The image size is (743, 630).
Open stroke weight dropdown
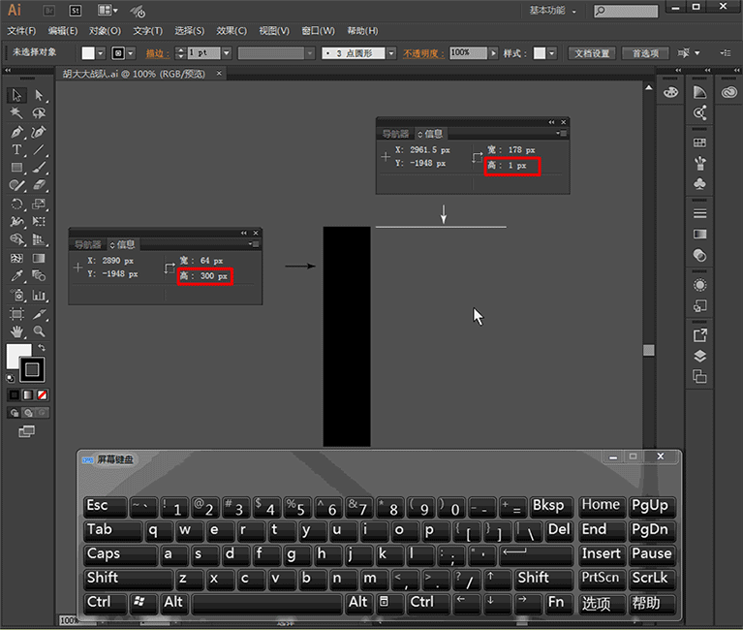coord(227,53)
